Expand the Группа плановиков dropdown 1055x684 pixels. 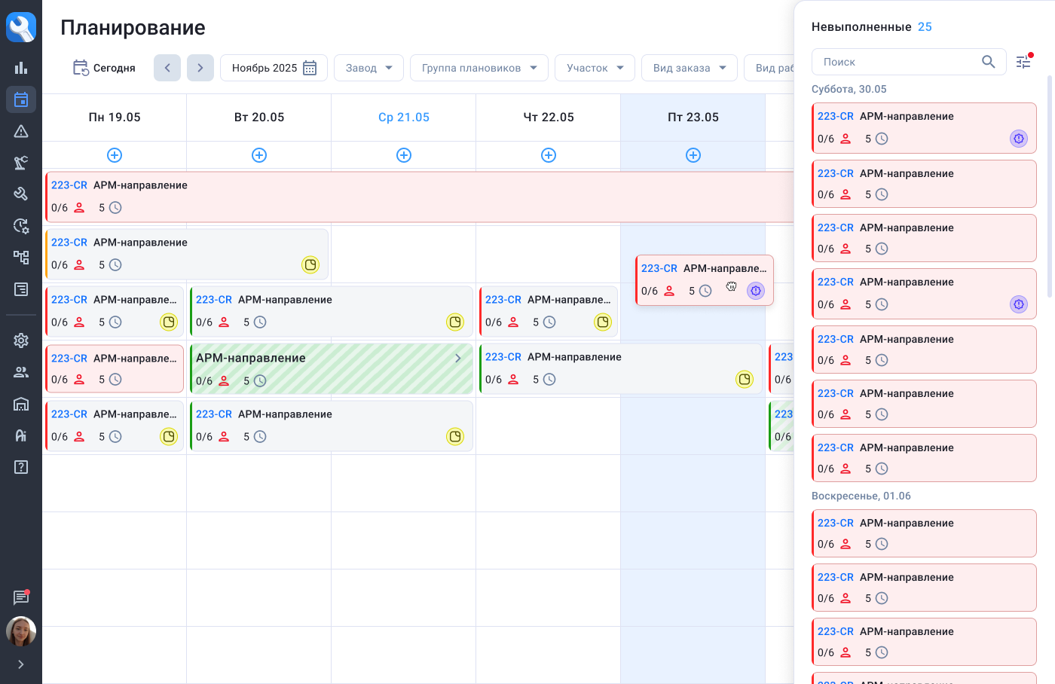coord(479,68)
